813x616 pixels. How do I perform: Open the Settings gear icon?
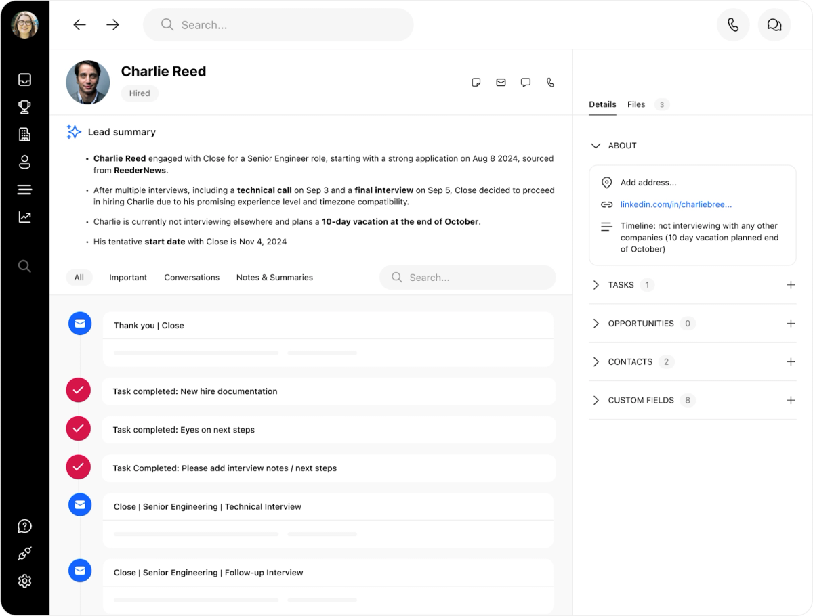[x=24, y=581]
